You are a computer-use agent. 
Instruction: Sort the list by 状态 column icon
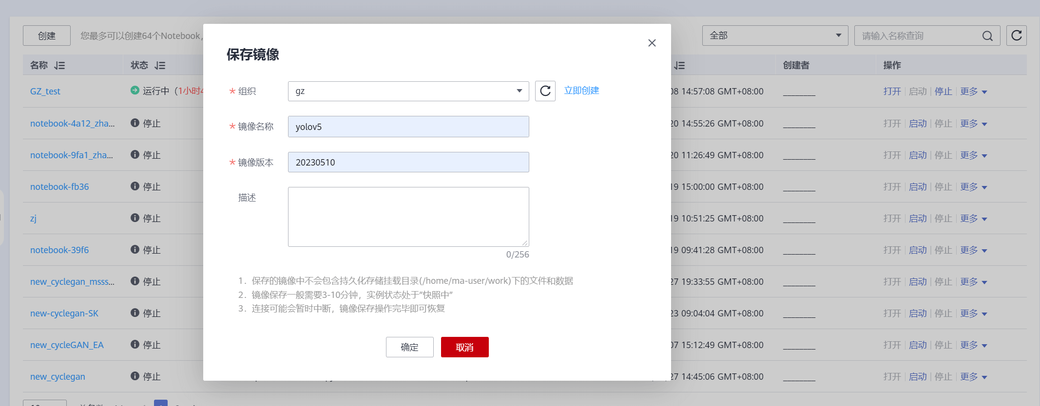tap(160, 66)
